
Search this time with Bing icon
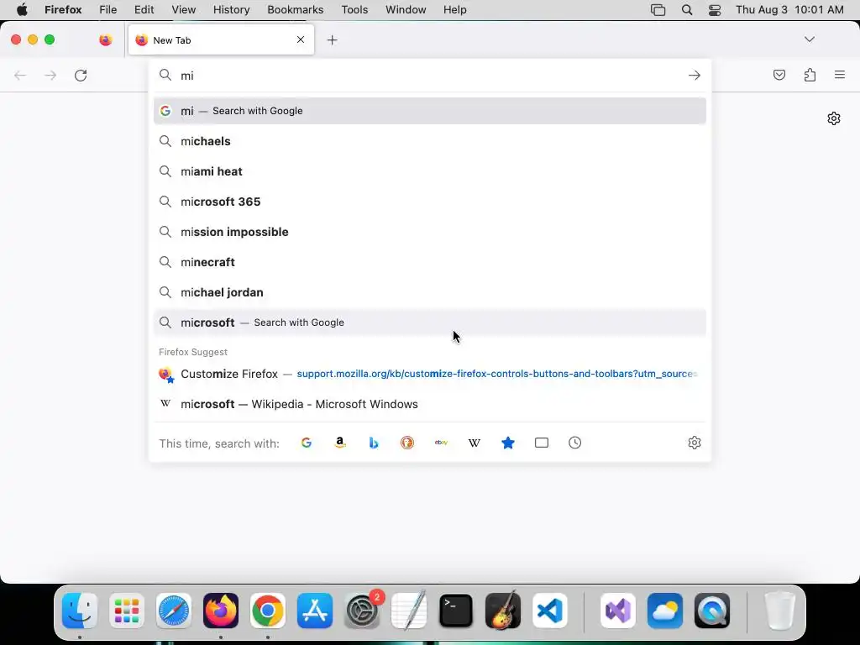tap(374, 443)
